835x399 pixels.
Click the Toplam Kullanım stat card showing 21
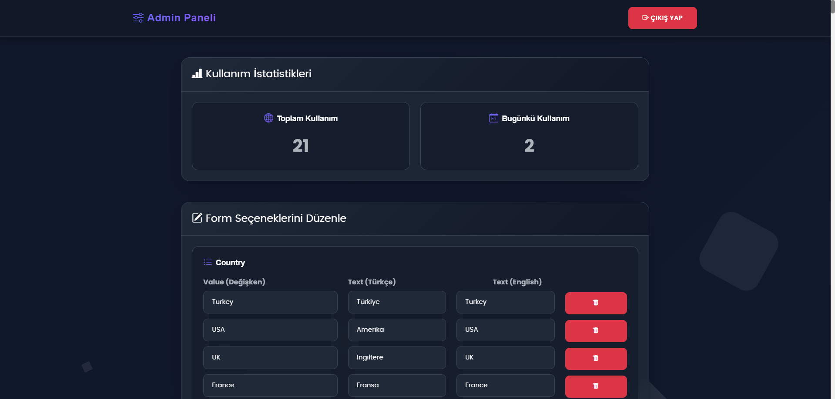tap(301, 136)
